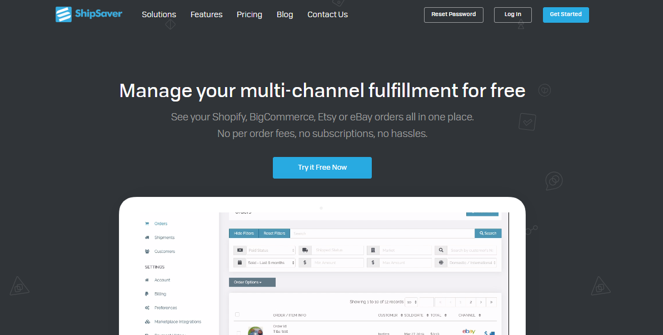Viewport: 663px width, 335px height.
Task: Click the dollar icon beside Min Amount
Action: [x=305, y=262]
